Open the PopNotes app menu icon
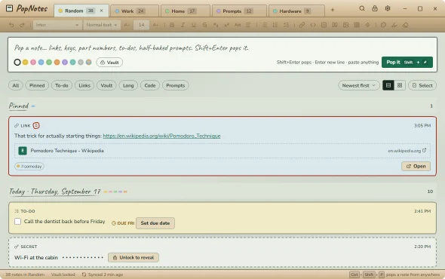The image size is (445, 279). click(x=9, y=8)
